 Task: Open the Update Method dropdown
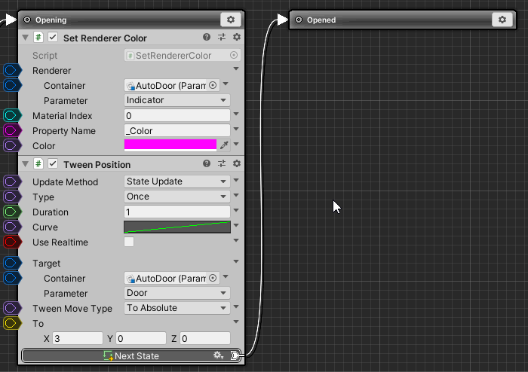(x=177, y=181)
